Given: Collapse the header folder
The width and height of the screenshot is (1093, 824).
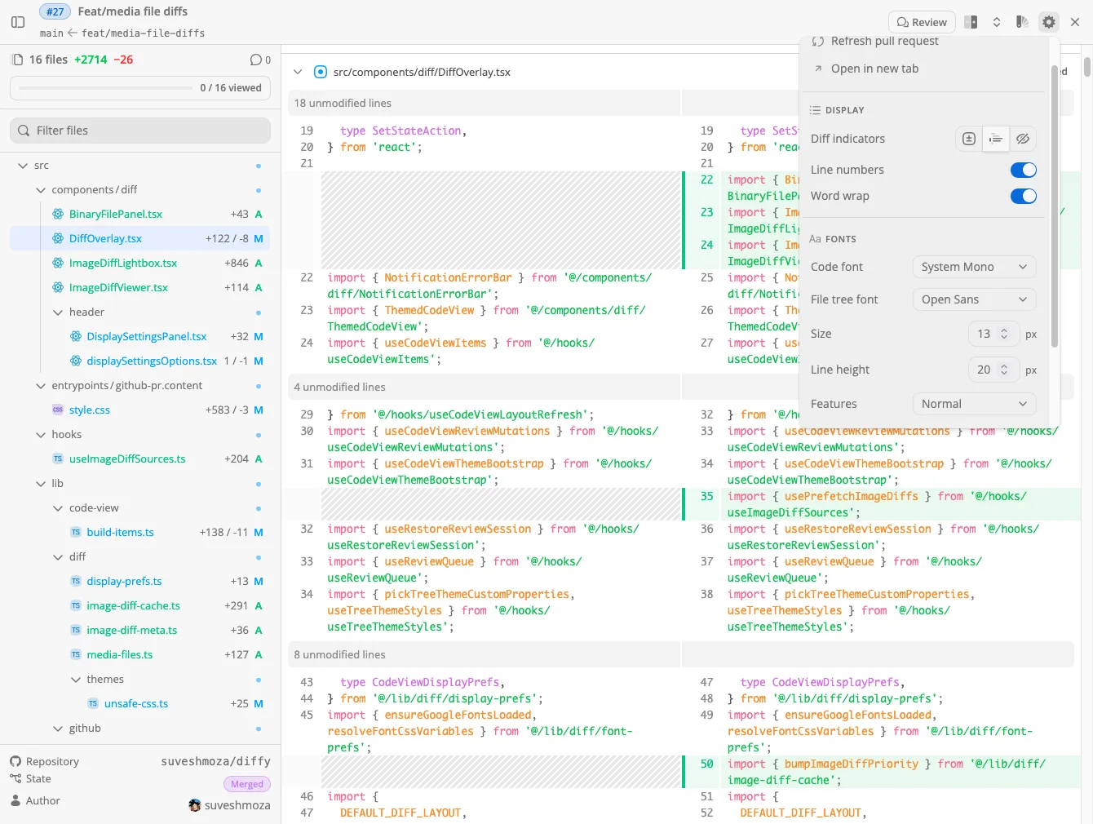Looking at the screenshot, I should (58, 312).
